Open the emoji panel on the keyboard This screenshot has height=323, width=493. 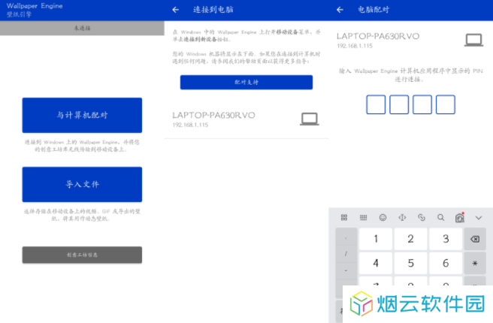(383, 217)
